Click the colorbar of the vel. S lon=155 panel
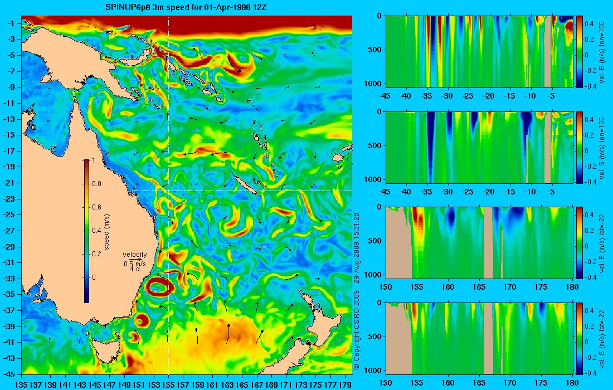The width and height of the screenshot is (613, 390). pos(580,147)
